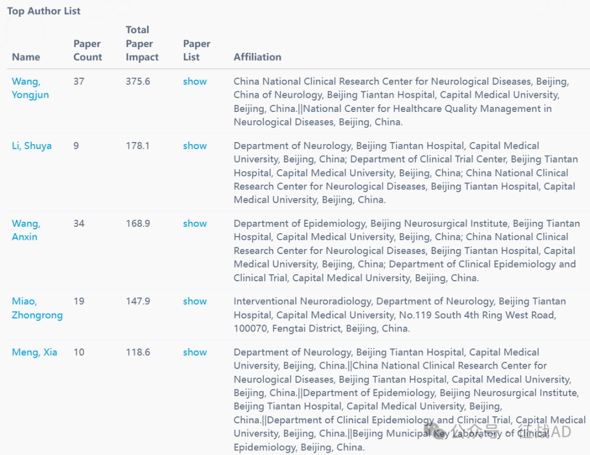
Task: Select impact value 168.9
Action: tap(138, 223)
